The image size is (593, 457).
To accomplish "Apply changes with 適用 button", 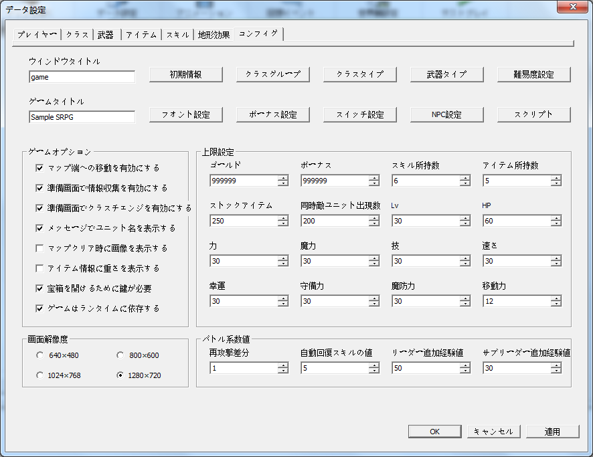I will tap(553, 432).
